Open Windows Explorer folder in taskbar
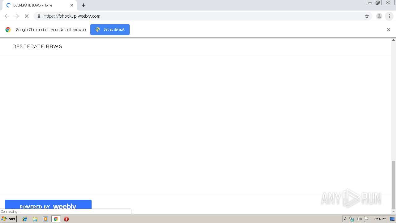 35,219
